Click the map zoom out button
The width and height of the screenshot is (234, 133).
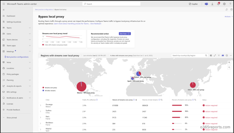point(229,68)
